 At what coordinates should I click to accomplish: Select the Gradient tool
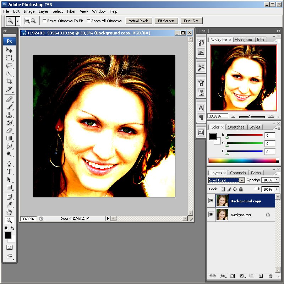pyautogui.click(x=9, y=138)
